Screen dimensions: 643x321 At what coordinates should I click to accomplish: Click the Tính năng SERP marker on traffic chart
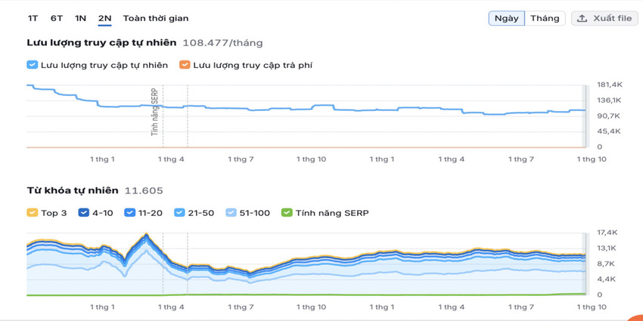click(x=156, y=111)
